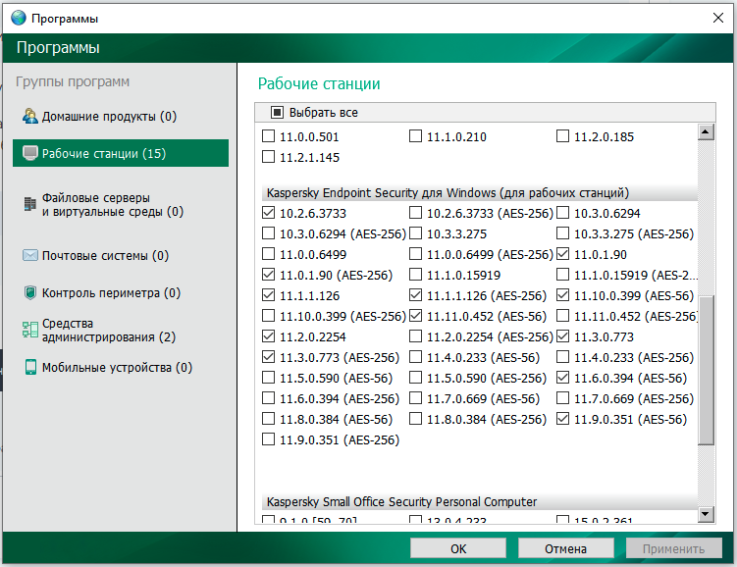Click the Рабочие станции monitor icon

[x=30, y=153]
